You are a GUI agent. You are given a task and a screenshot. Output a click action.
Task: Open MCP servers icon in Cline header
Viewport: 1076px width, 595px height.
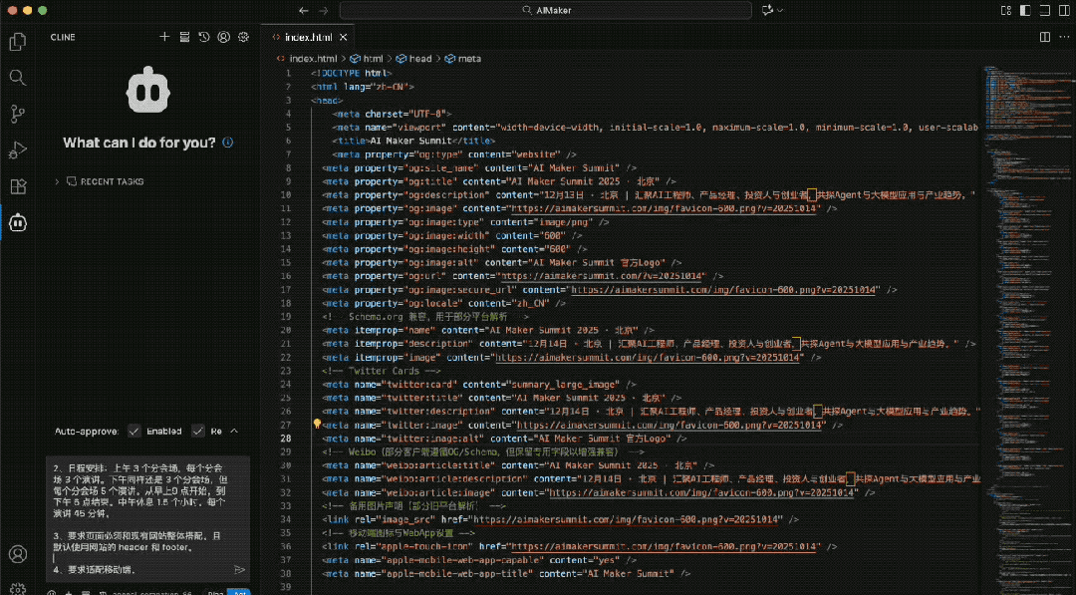pos(184,37)
